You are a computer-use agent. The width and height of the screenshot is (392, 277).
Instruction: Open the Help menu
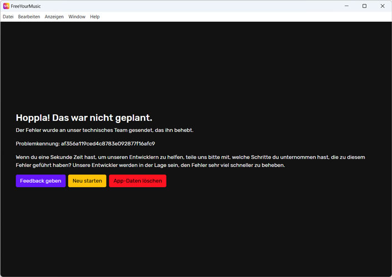pos(95,17)
